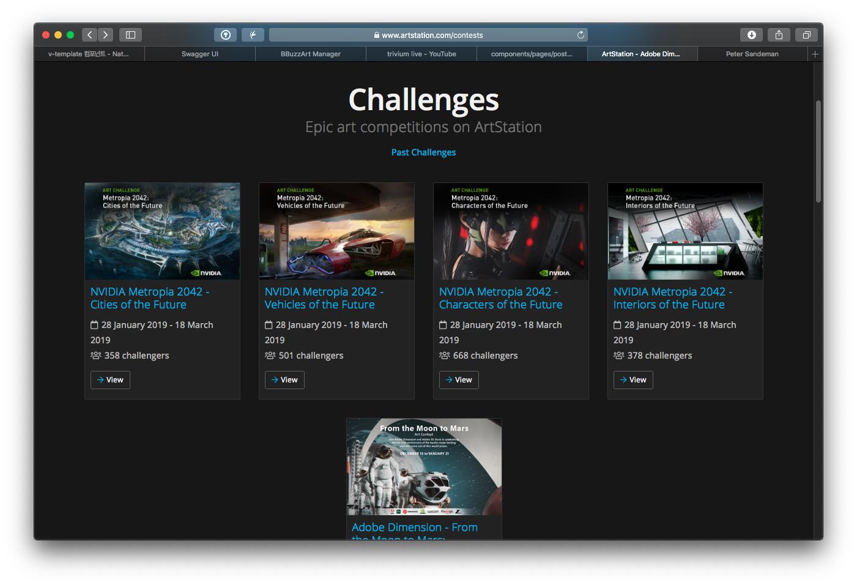The height and width of the screenshot is (585, 857).
Task: Show the Safari sidebar
Action: tap(130, 35)
